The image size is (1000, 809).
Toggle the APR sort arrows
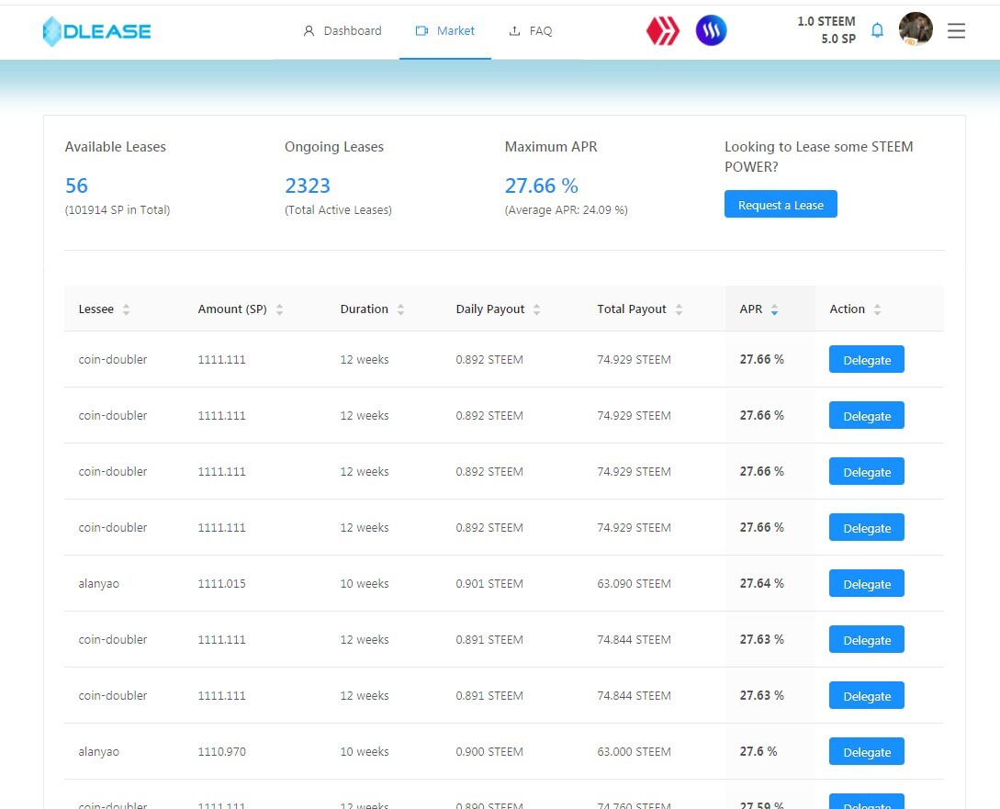[x=774, y=309]
